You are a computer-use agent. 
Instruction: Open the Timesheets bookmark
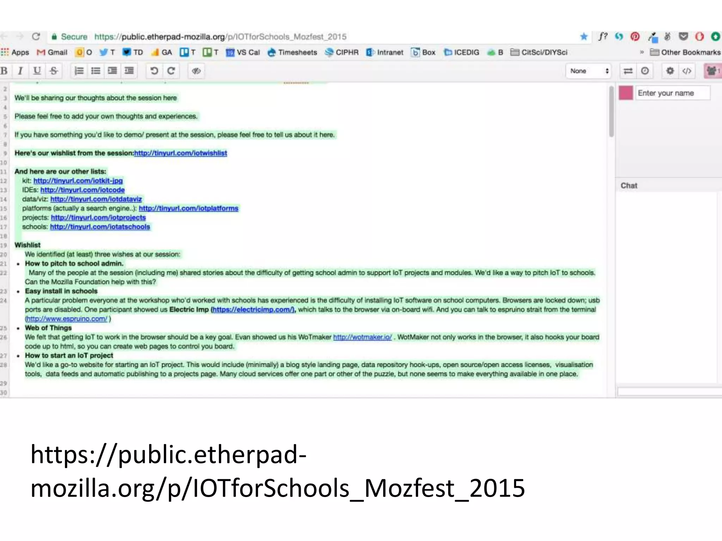(x=292, y=52)
